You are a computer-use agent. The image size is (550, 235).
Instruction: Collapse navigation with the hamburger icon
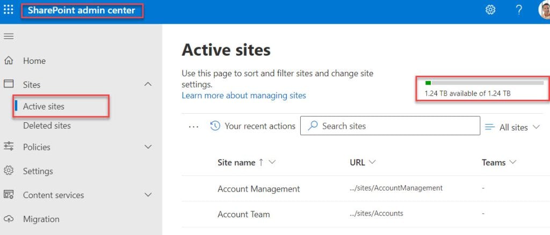(9, 36)
